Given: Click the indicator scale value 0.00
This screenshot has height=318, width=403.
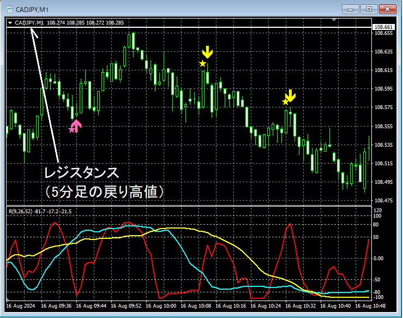Looking at the screenshot, I should coord(378,259).
